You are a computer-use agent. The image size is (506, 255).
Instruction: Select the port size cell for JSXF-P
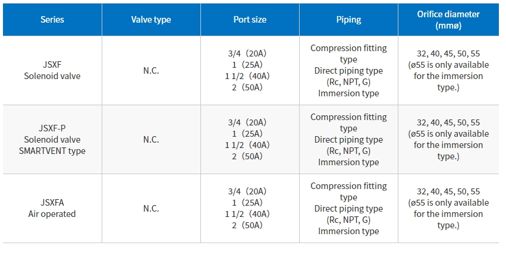(x=250, y=140)
